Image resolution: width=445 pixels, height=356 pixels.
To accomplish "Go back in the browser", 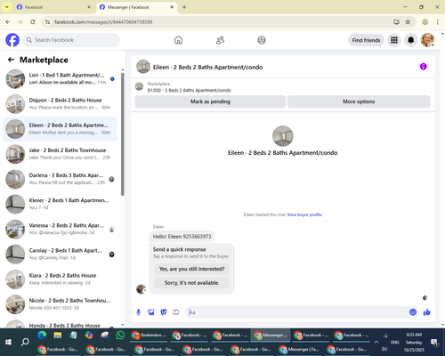I will pos(8,22).
